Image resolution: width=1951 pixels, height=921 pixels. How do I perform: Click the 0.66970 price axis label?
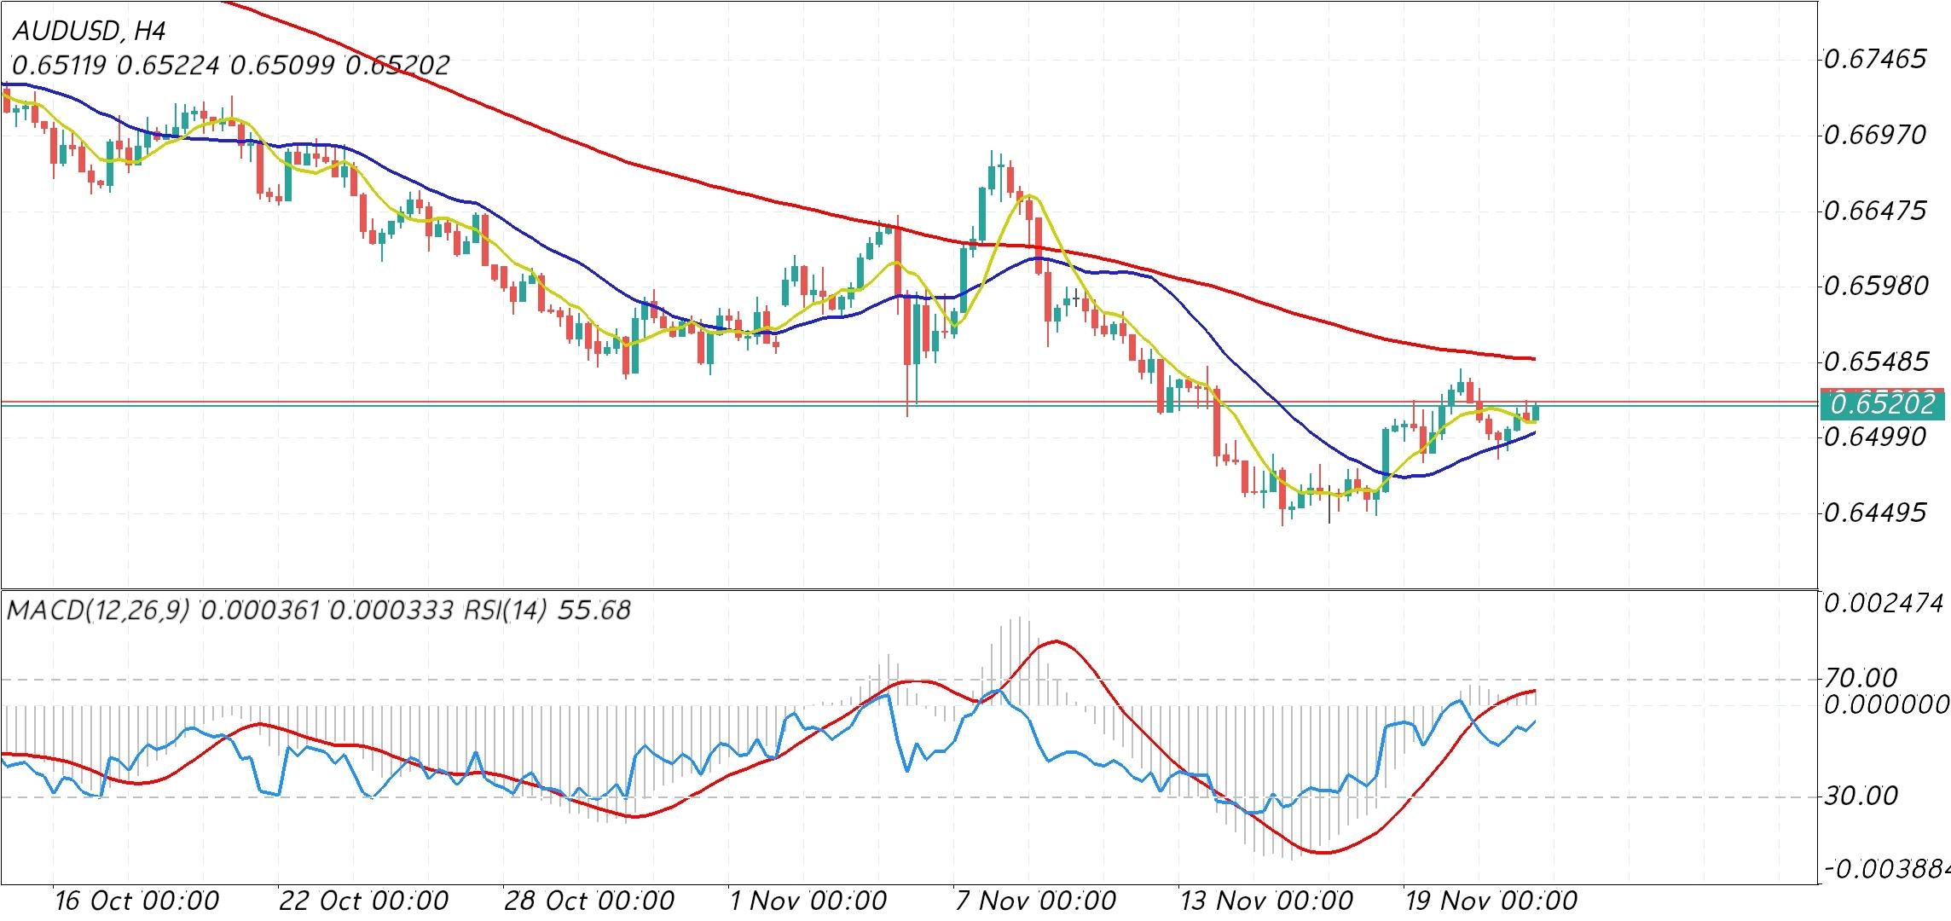[1873, 135]
